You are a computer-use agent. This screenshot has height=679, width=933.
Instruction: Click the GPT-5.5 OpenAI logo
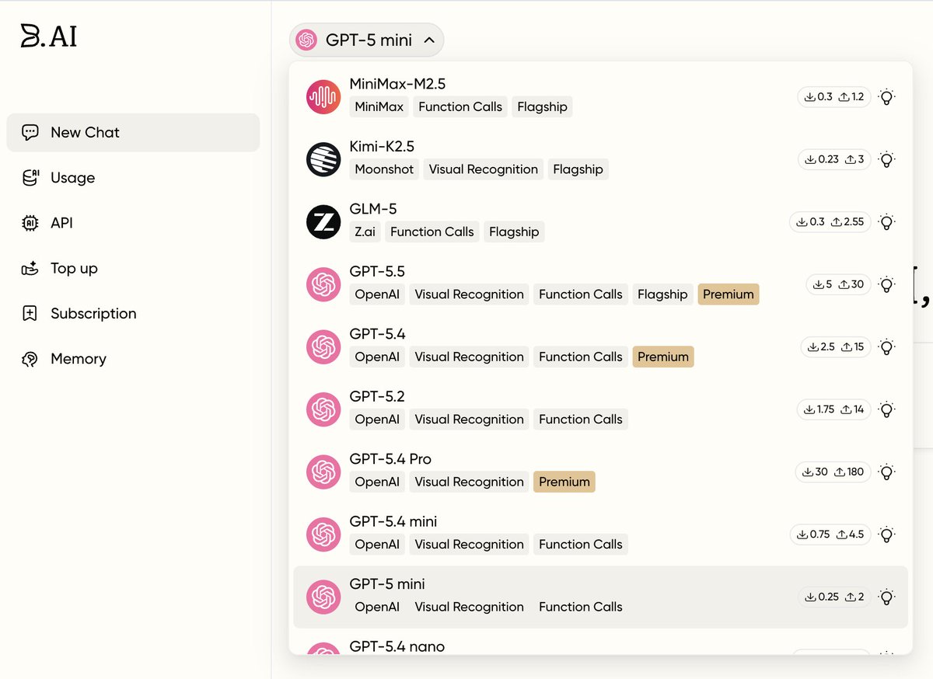323,284
